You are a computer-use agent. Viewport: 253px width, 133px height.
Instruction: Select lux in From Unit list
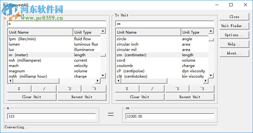pyautogui.click(x=54, y=50)
